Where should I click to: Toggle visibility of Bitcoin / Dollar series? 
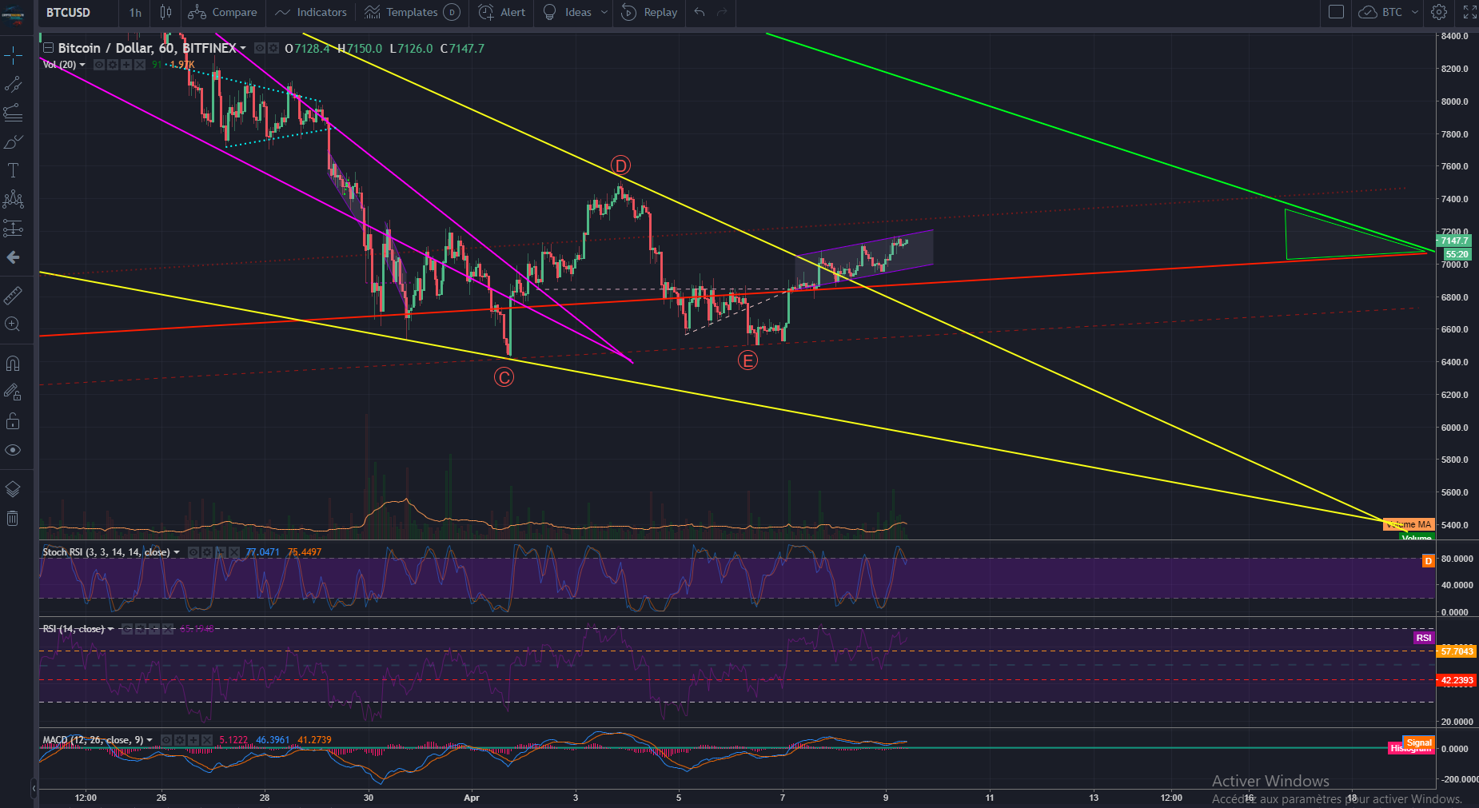(260, 48)
